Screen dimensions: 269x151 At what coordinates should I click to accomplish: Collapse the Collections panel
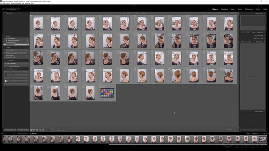click(x=4, y=60)
